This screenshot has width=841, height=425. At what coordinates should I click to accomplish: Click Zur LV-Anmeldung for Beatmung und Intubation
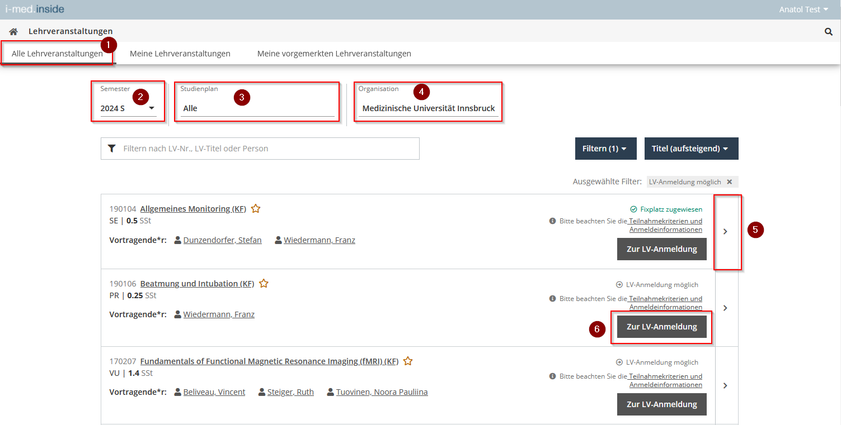coord(662,327)
